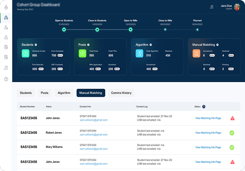This screenshot has height=171, width=245.
Task: Click the Students Invited value 800
Action: click(x=34, y=55)
